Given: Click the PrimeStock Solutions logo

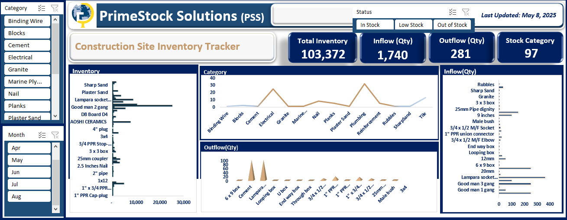Looking at the screenshot, I should point(83,15).
